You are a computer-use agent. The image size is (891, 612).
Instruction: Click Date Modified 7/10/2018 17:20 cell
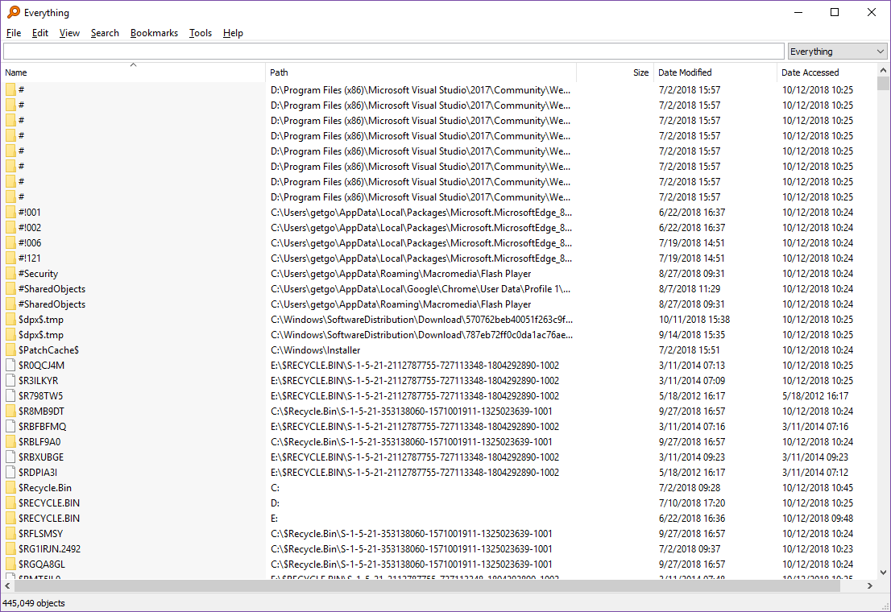691,503
